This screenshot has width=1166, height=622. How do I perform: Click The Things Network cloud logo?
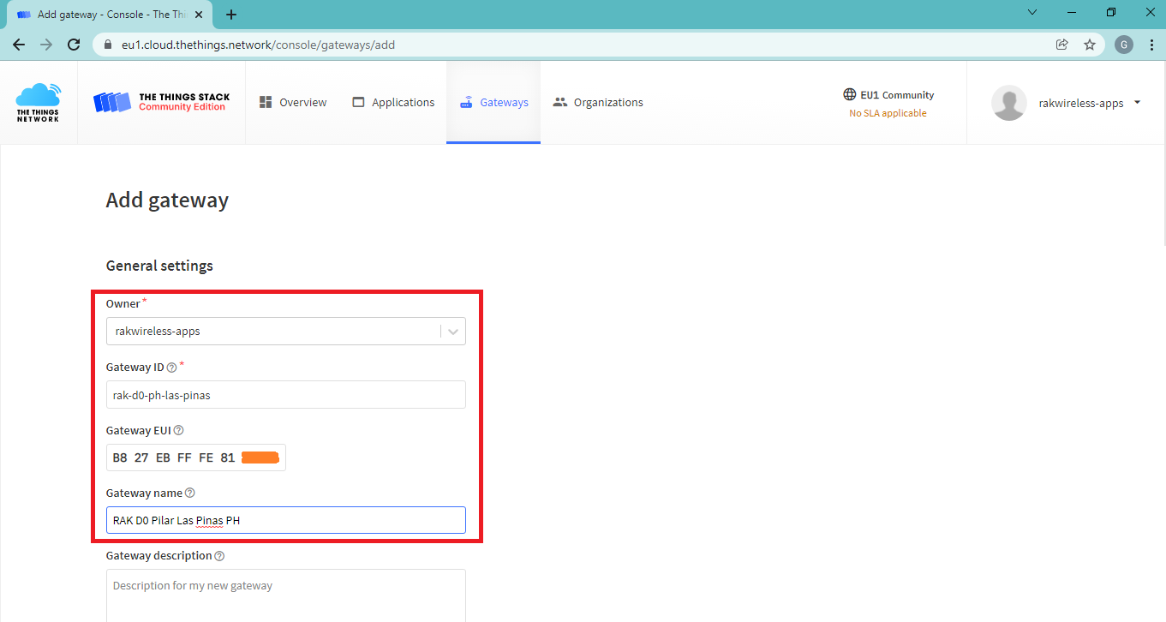[39, 103]
